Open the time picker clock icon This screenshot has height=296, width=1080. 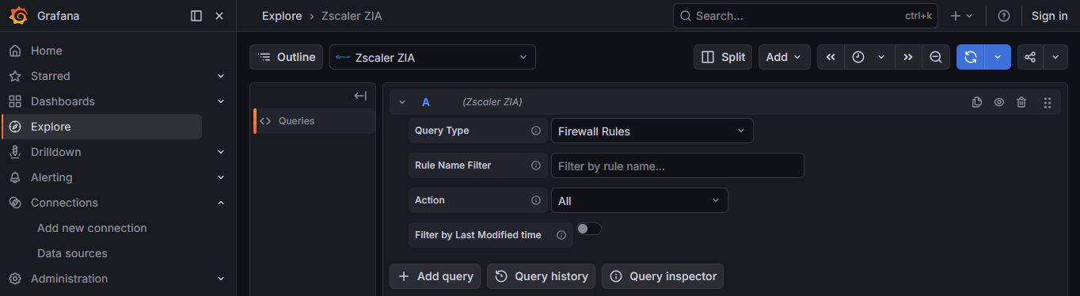(858, 57)
